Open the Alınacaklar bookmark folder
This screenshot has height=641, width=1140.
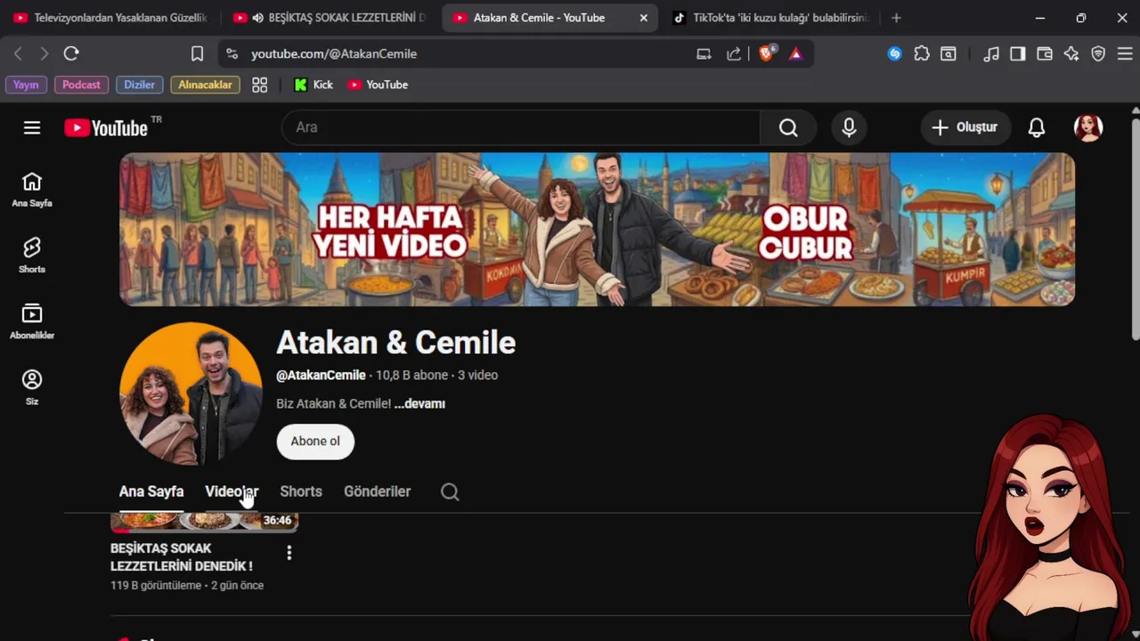(205, 85)
